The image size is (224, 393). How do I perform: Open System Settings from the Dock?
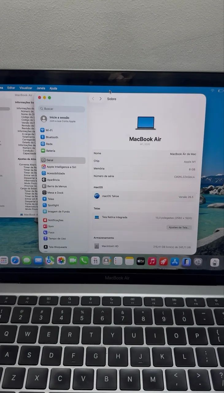coord(198,262)
